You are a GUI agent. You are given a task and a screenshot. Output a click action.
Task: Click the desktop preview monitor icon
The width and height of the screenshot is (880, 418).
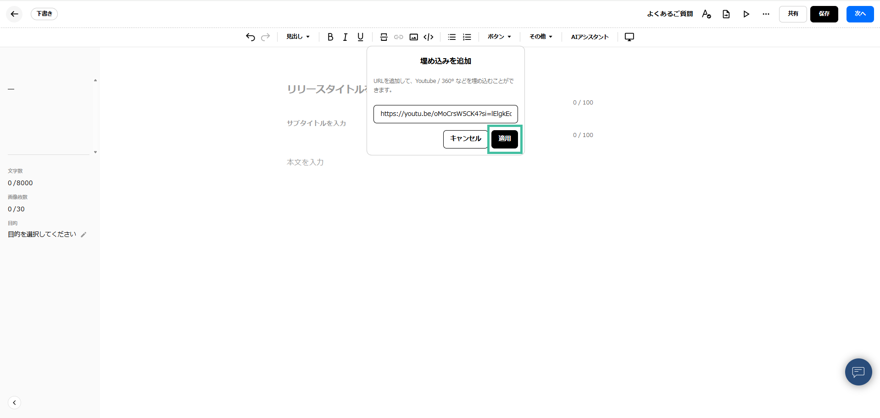pyautogui.click(x=629, y=37)
